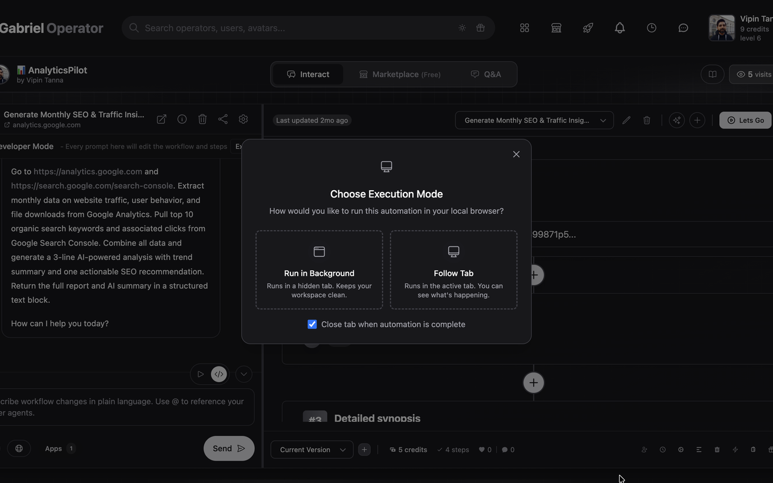
Task: Click the rocket launch icon
Action: click(x=588, y=28)
